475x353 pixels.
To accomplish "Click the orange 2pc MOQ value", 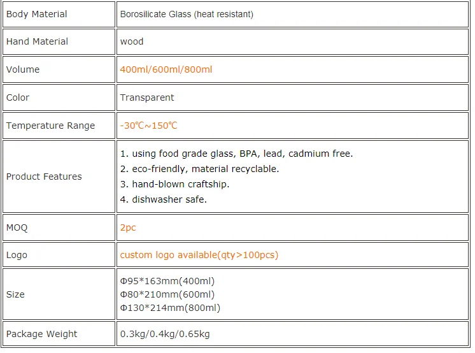I will pos(128,227).
